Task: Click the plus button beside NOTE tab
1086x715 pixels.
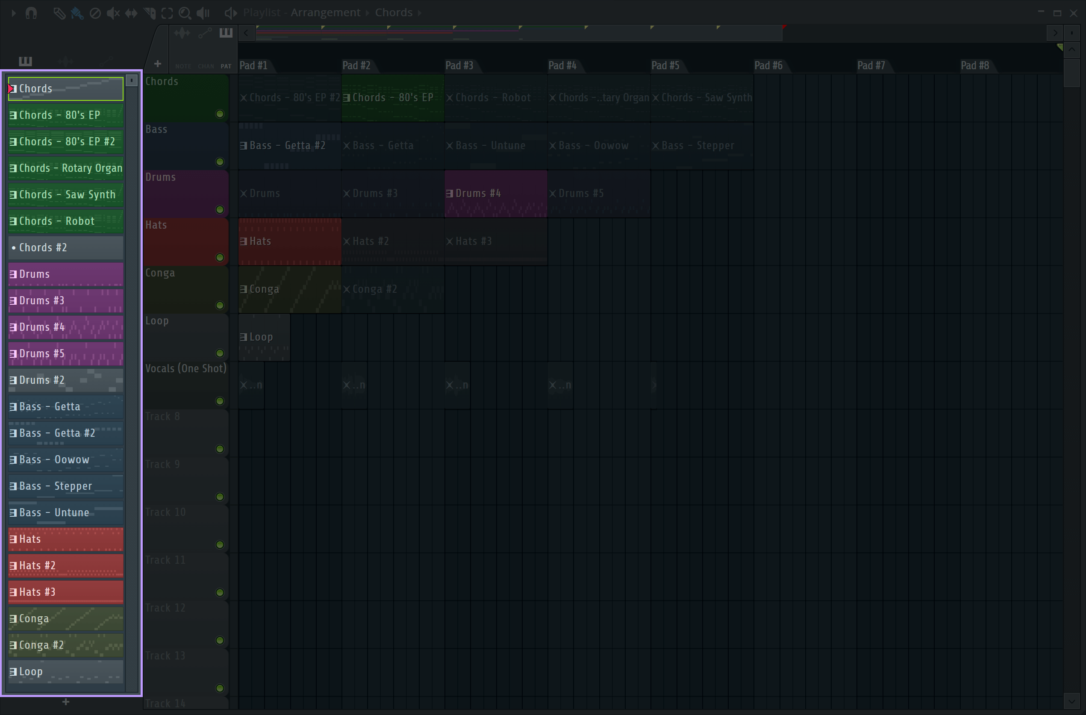Action: pos(158,64)
